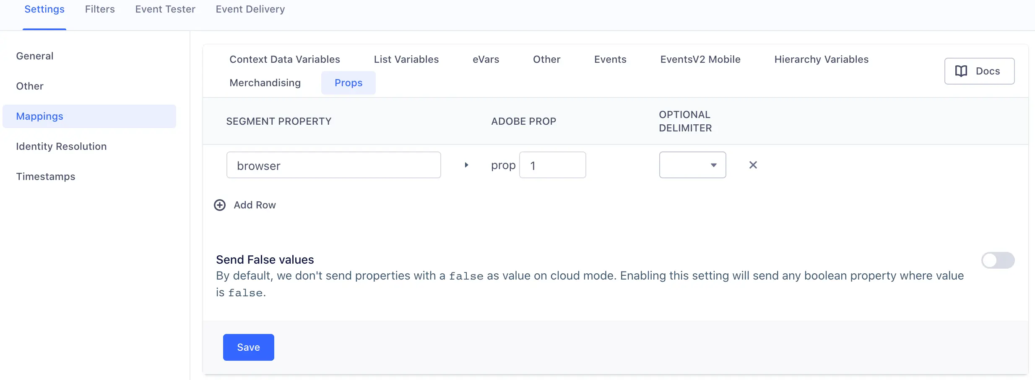Select Mappings in the sidebar
The width and height of the screenshot is (1035, 380).
coord(89,116)
